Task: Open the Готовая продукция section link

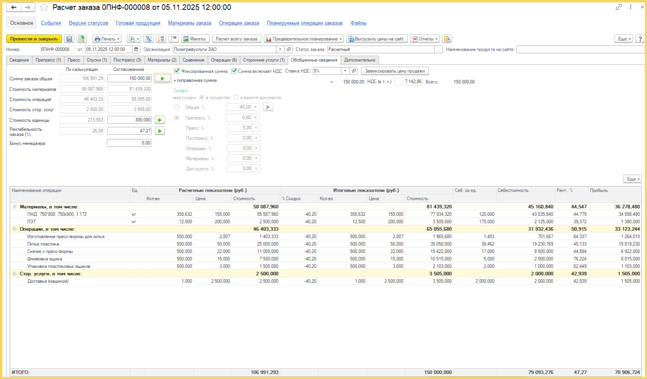Action: pos(138,23)
